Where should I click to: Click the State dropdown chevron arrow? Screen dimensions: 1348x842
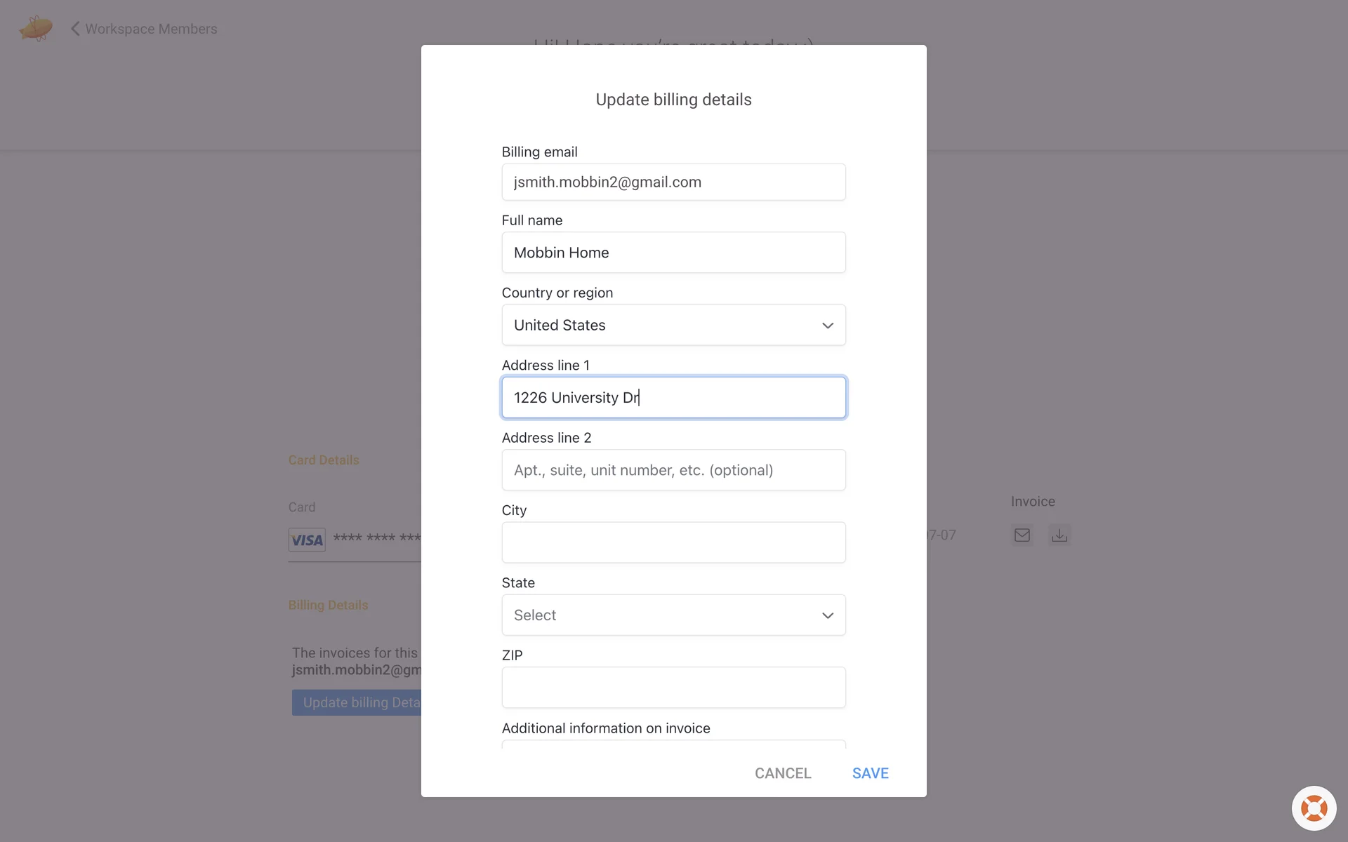(828, 615)
